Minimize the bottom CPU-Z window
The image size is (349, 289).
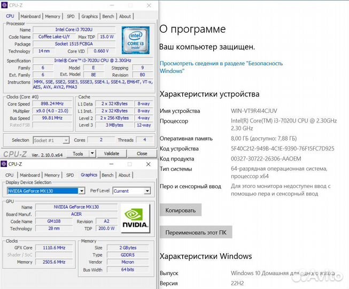(x=112, y=164)
